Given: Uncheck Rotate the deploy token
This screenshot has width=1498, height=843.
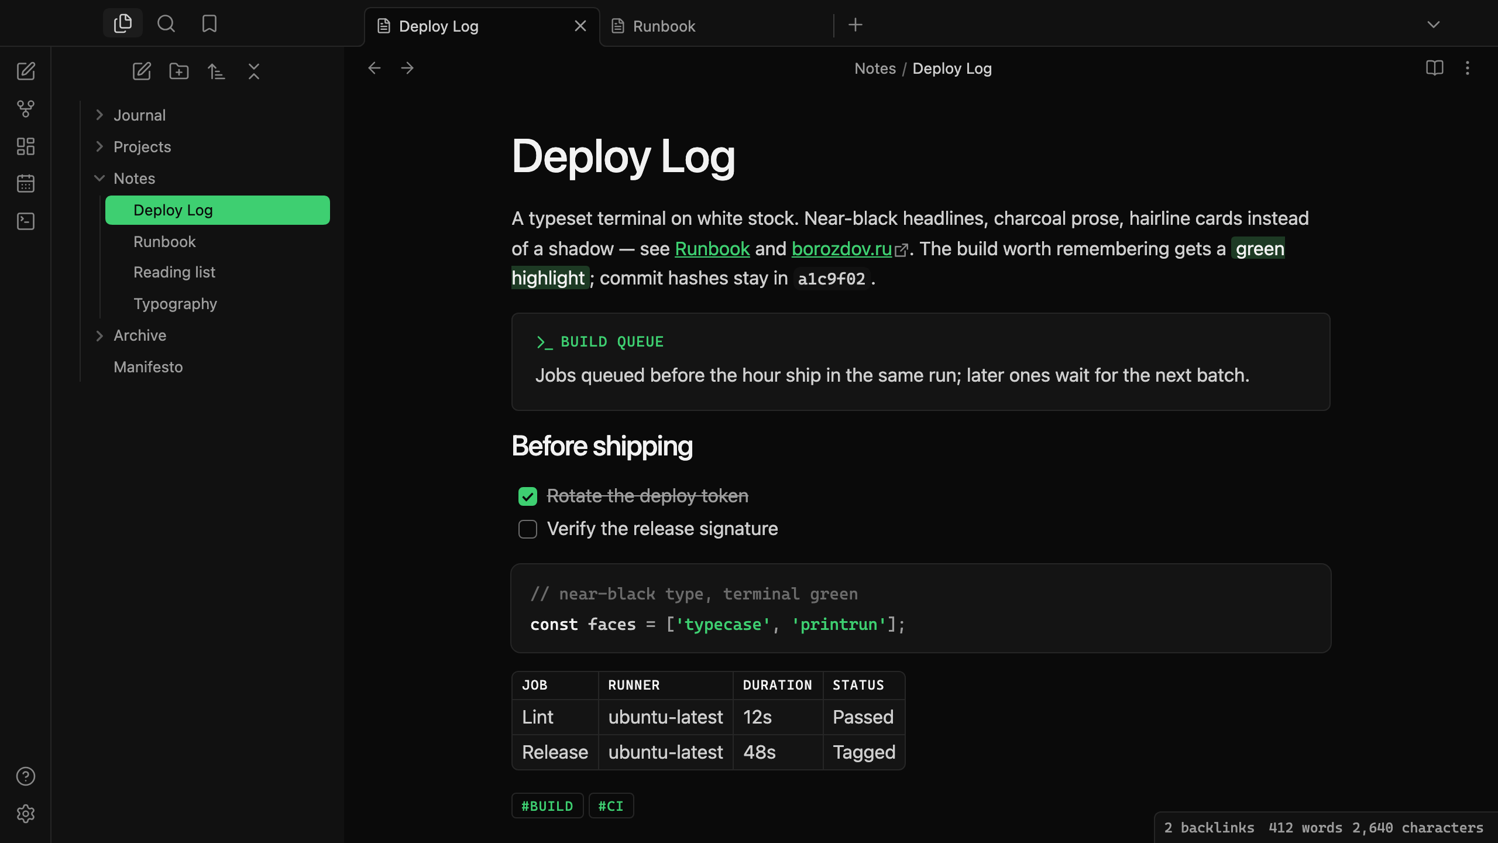Looking at the screenshot, I should point(528,496).
